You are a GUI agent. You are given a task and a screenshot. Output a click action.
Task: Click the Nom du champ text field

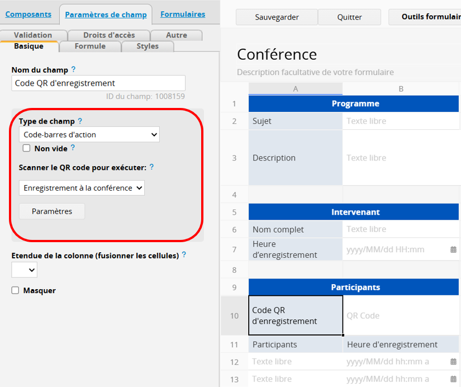[98, 83]
